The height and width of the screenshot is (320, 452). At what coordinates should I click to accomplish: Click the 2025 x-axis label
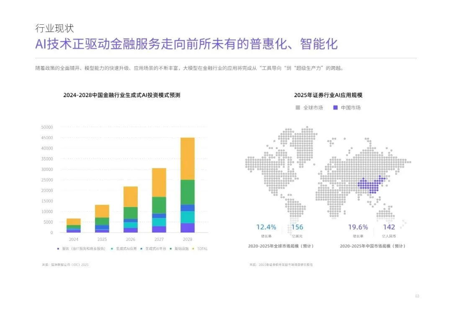102,240
